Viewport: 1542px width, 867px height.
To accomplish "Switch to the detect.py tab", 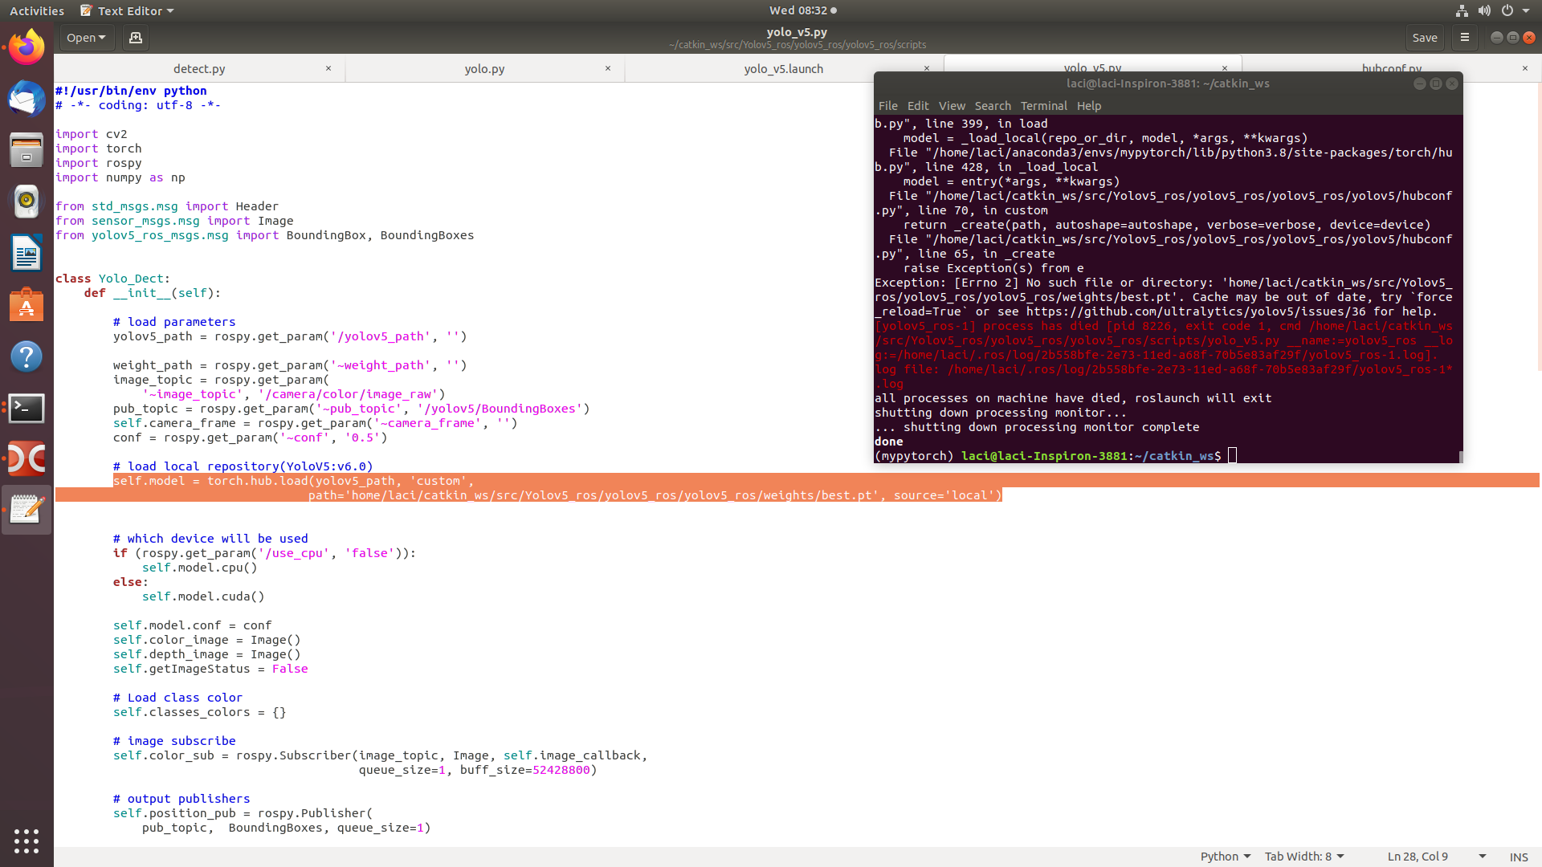I will pyautogui.click(x=199, y=69).
